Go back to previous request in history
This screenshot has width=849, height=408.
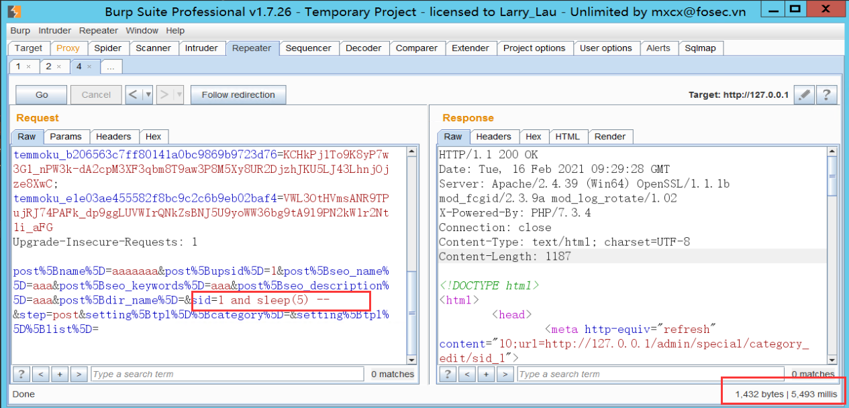(x=134, y=94)
